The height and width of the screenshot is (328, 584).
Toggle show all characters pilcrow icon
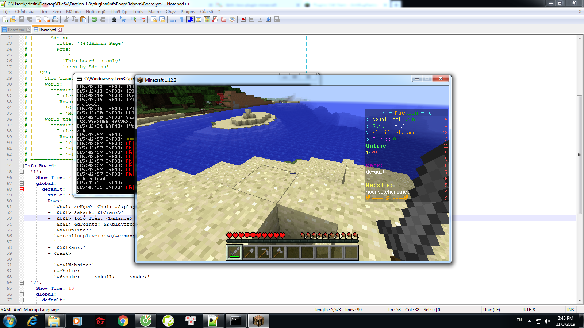(182, 19)
